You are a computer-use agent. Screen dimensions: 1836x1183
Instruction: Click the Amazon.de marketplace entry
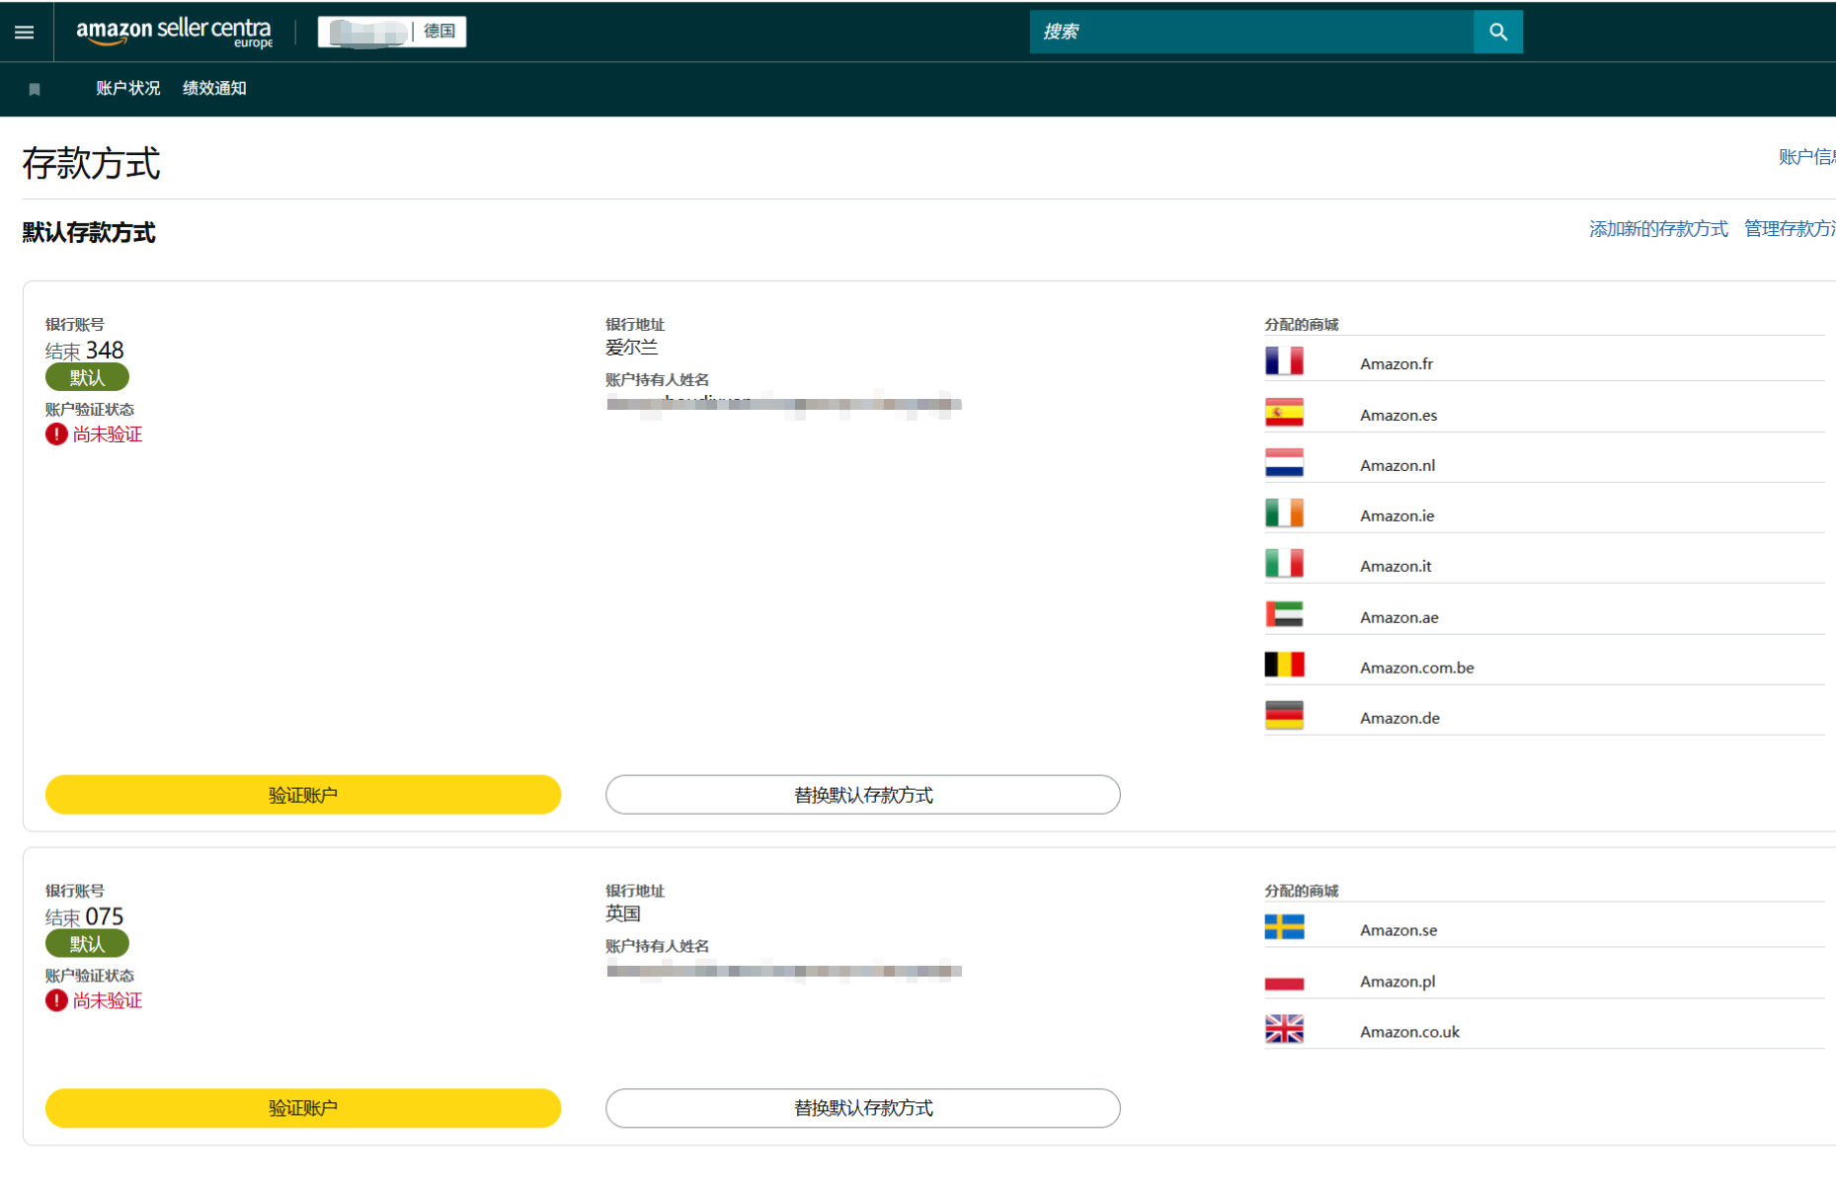pos(1398,718)
